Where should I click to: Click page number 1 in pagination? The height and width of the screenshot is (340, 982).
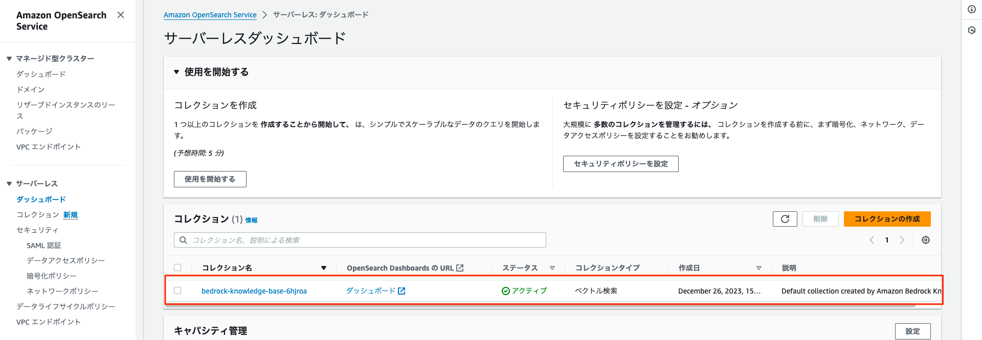[887, 240]
